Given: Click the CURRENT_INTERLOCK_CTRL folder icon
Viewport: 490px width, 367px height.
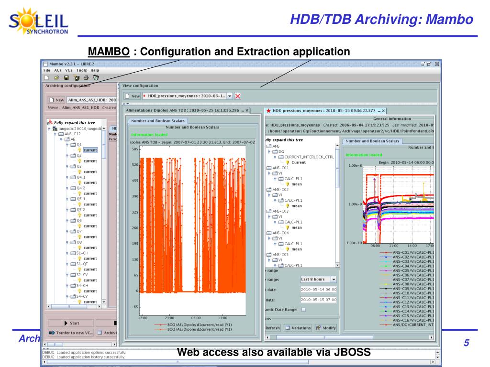Looking at the screenshot, I should click(x=281, y=157).
